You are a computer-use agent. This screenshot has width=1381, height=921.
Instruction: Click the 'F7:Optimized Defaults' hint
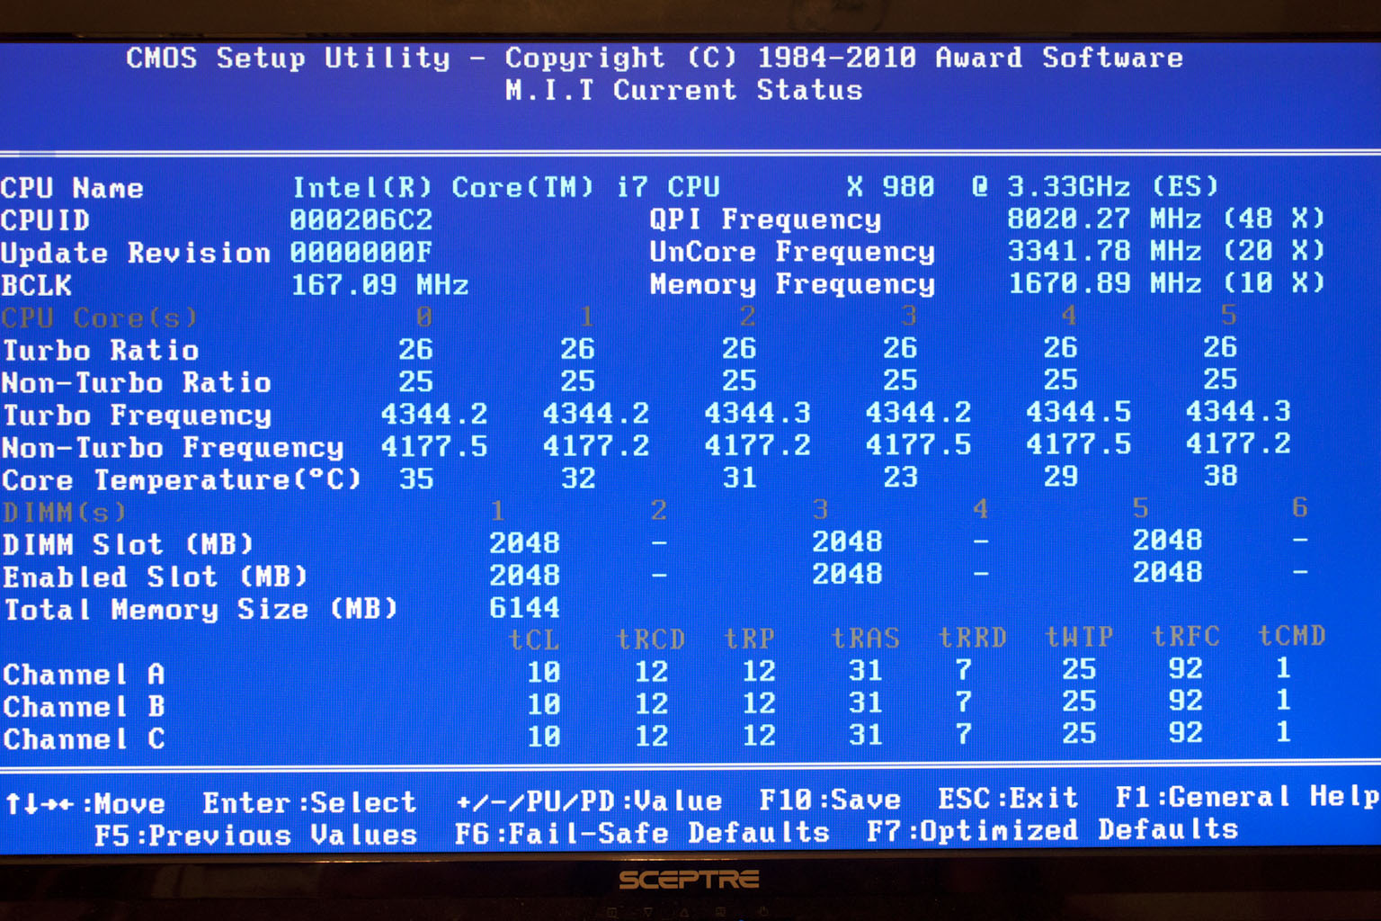point(1052,830)
